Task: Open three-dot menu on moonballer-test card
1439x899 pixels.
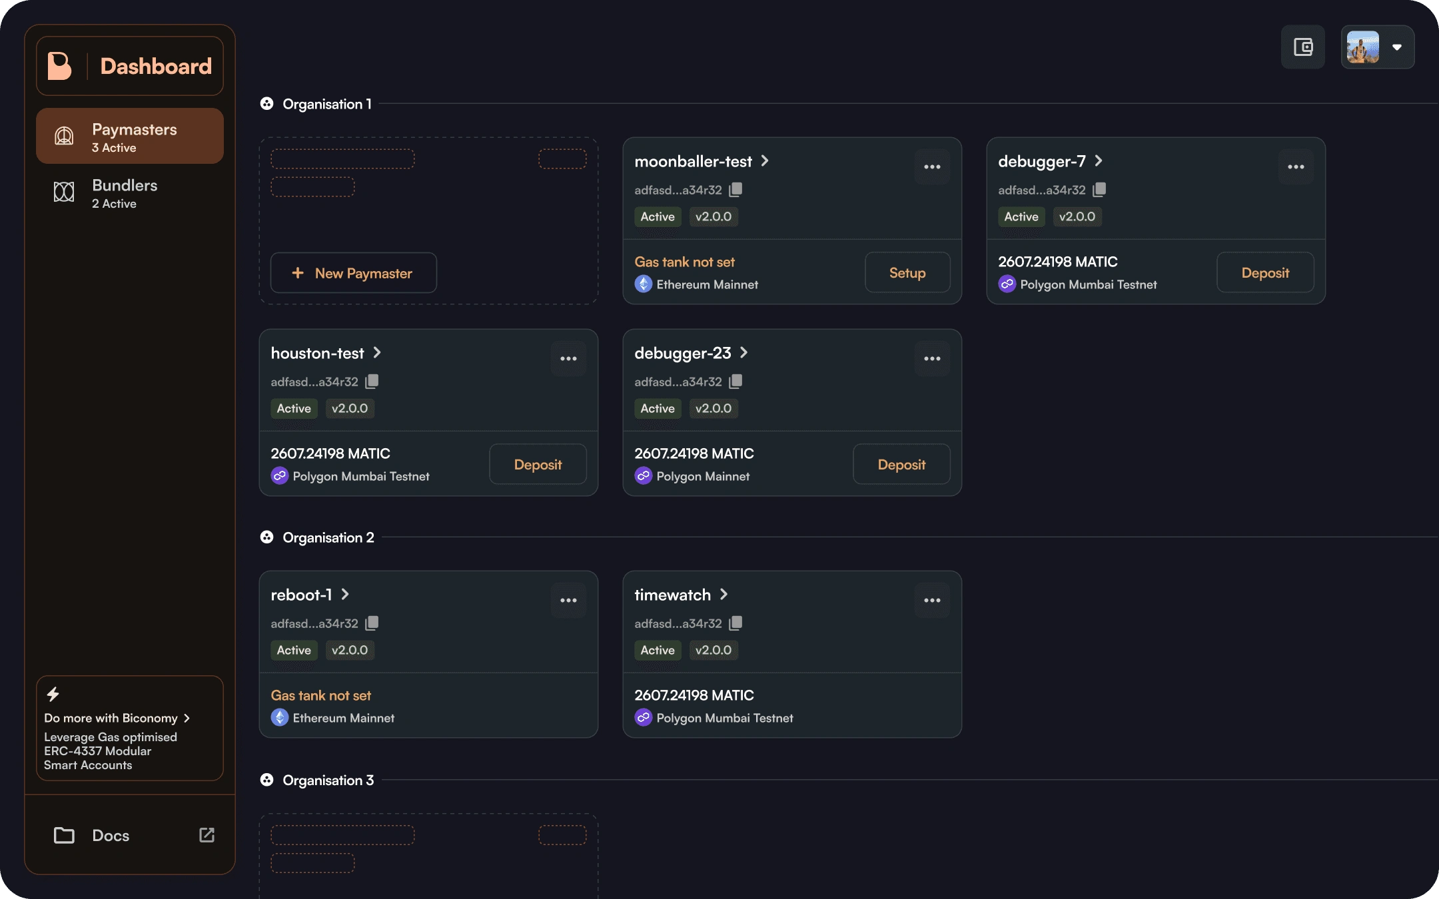Action: pos(932,166)
